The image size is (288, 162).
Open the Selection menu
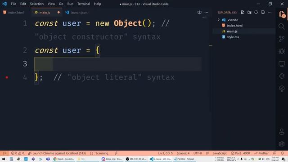(37, 4)
